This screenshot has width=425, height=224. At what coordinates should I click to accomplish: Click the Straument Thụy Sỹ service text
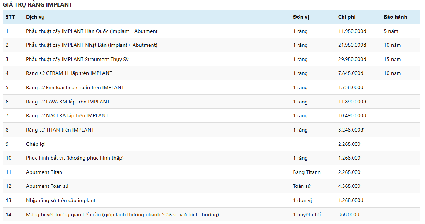(x=77, y=59)
